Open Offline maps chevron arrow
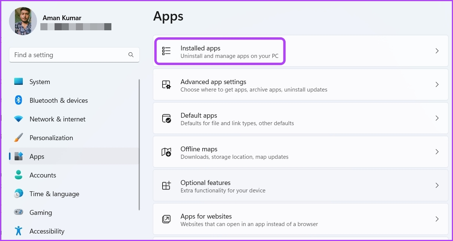Image resolution: width=453 pixels, height=241 pixels. pos(437,152)
